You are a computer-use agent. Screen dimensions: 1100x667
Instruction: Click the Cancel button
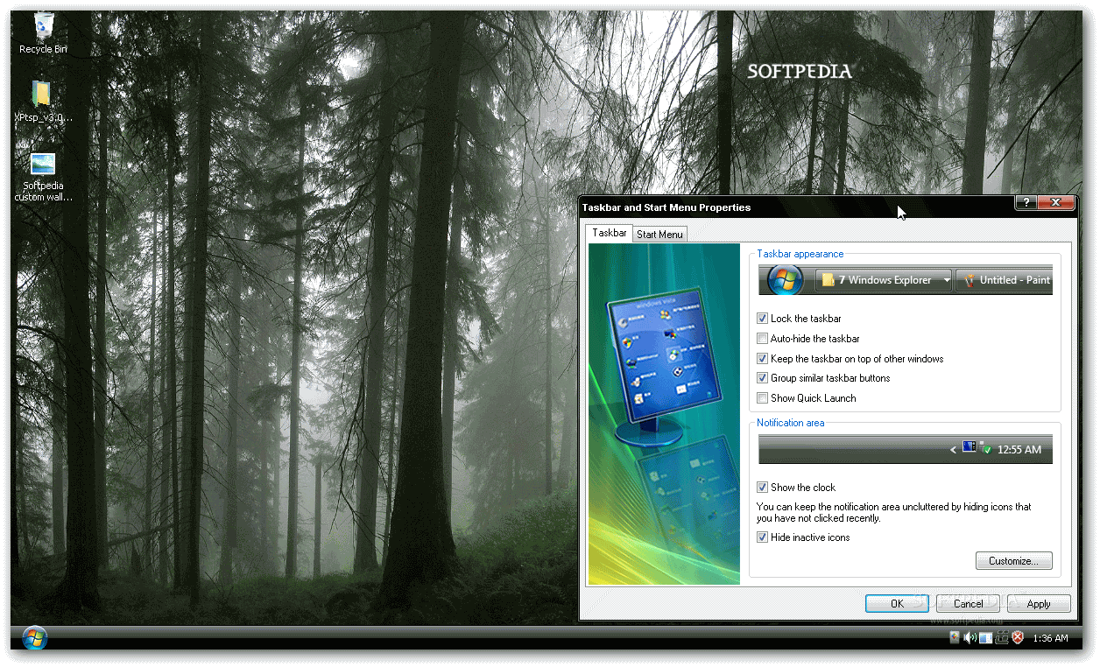pyautogui.click(x=968, y=603)
